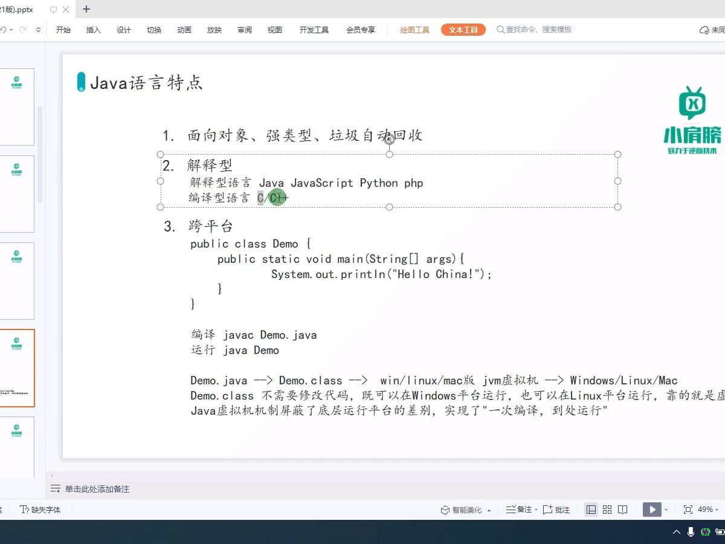Select the fourth slide thumbnail in sidebar
Image resolution: width=725 pixels, height=544 pixels.
(x=17, y=368)
